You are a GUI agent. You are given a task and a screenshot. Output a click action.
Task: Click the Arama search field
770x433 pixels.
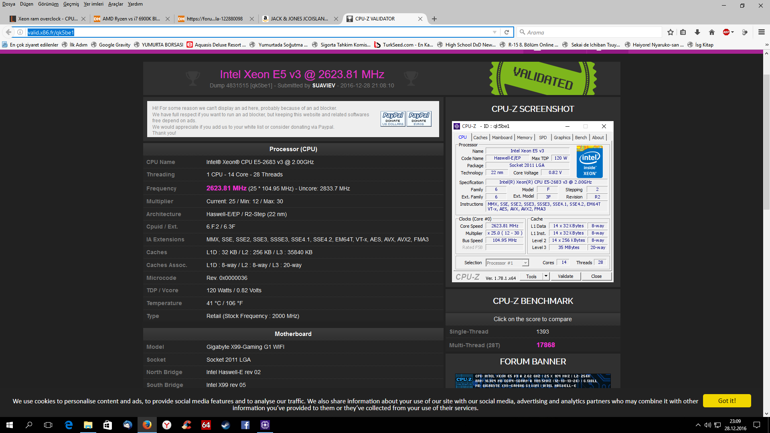pyautogui.click(x=589, y=32)
